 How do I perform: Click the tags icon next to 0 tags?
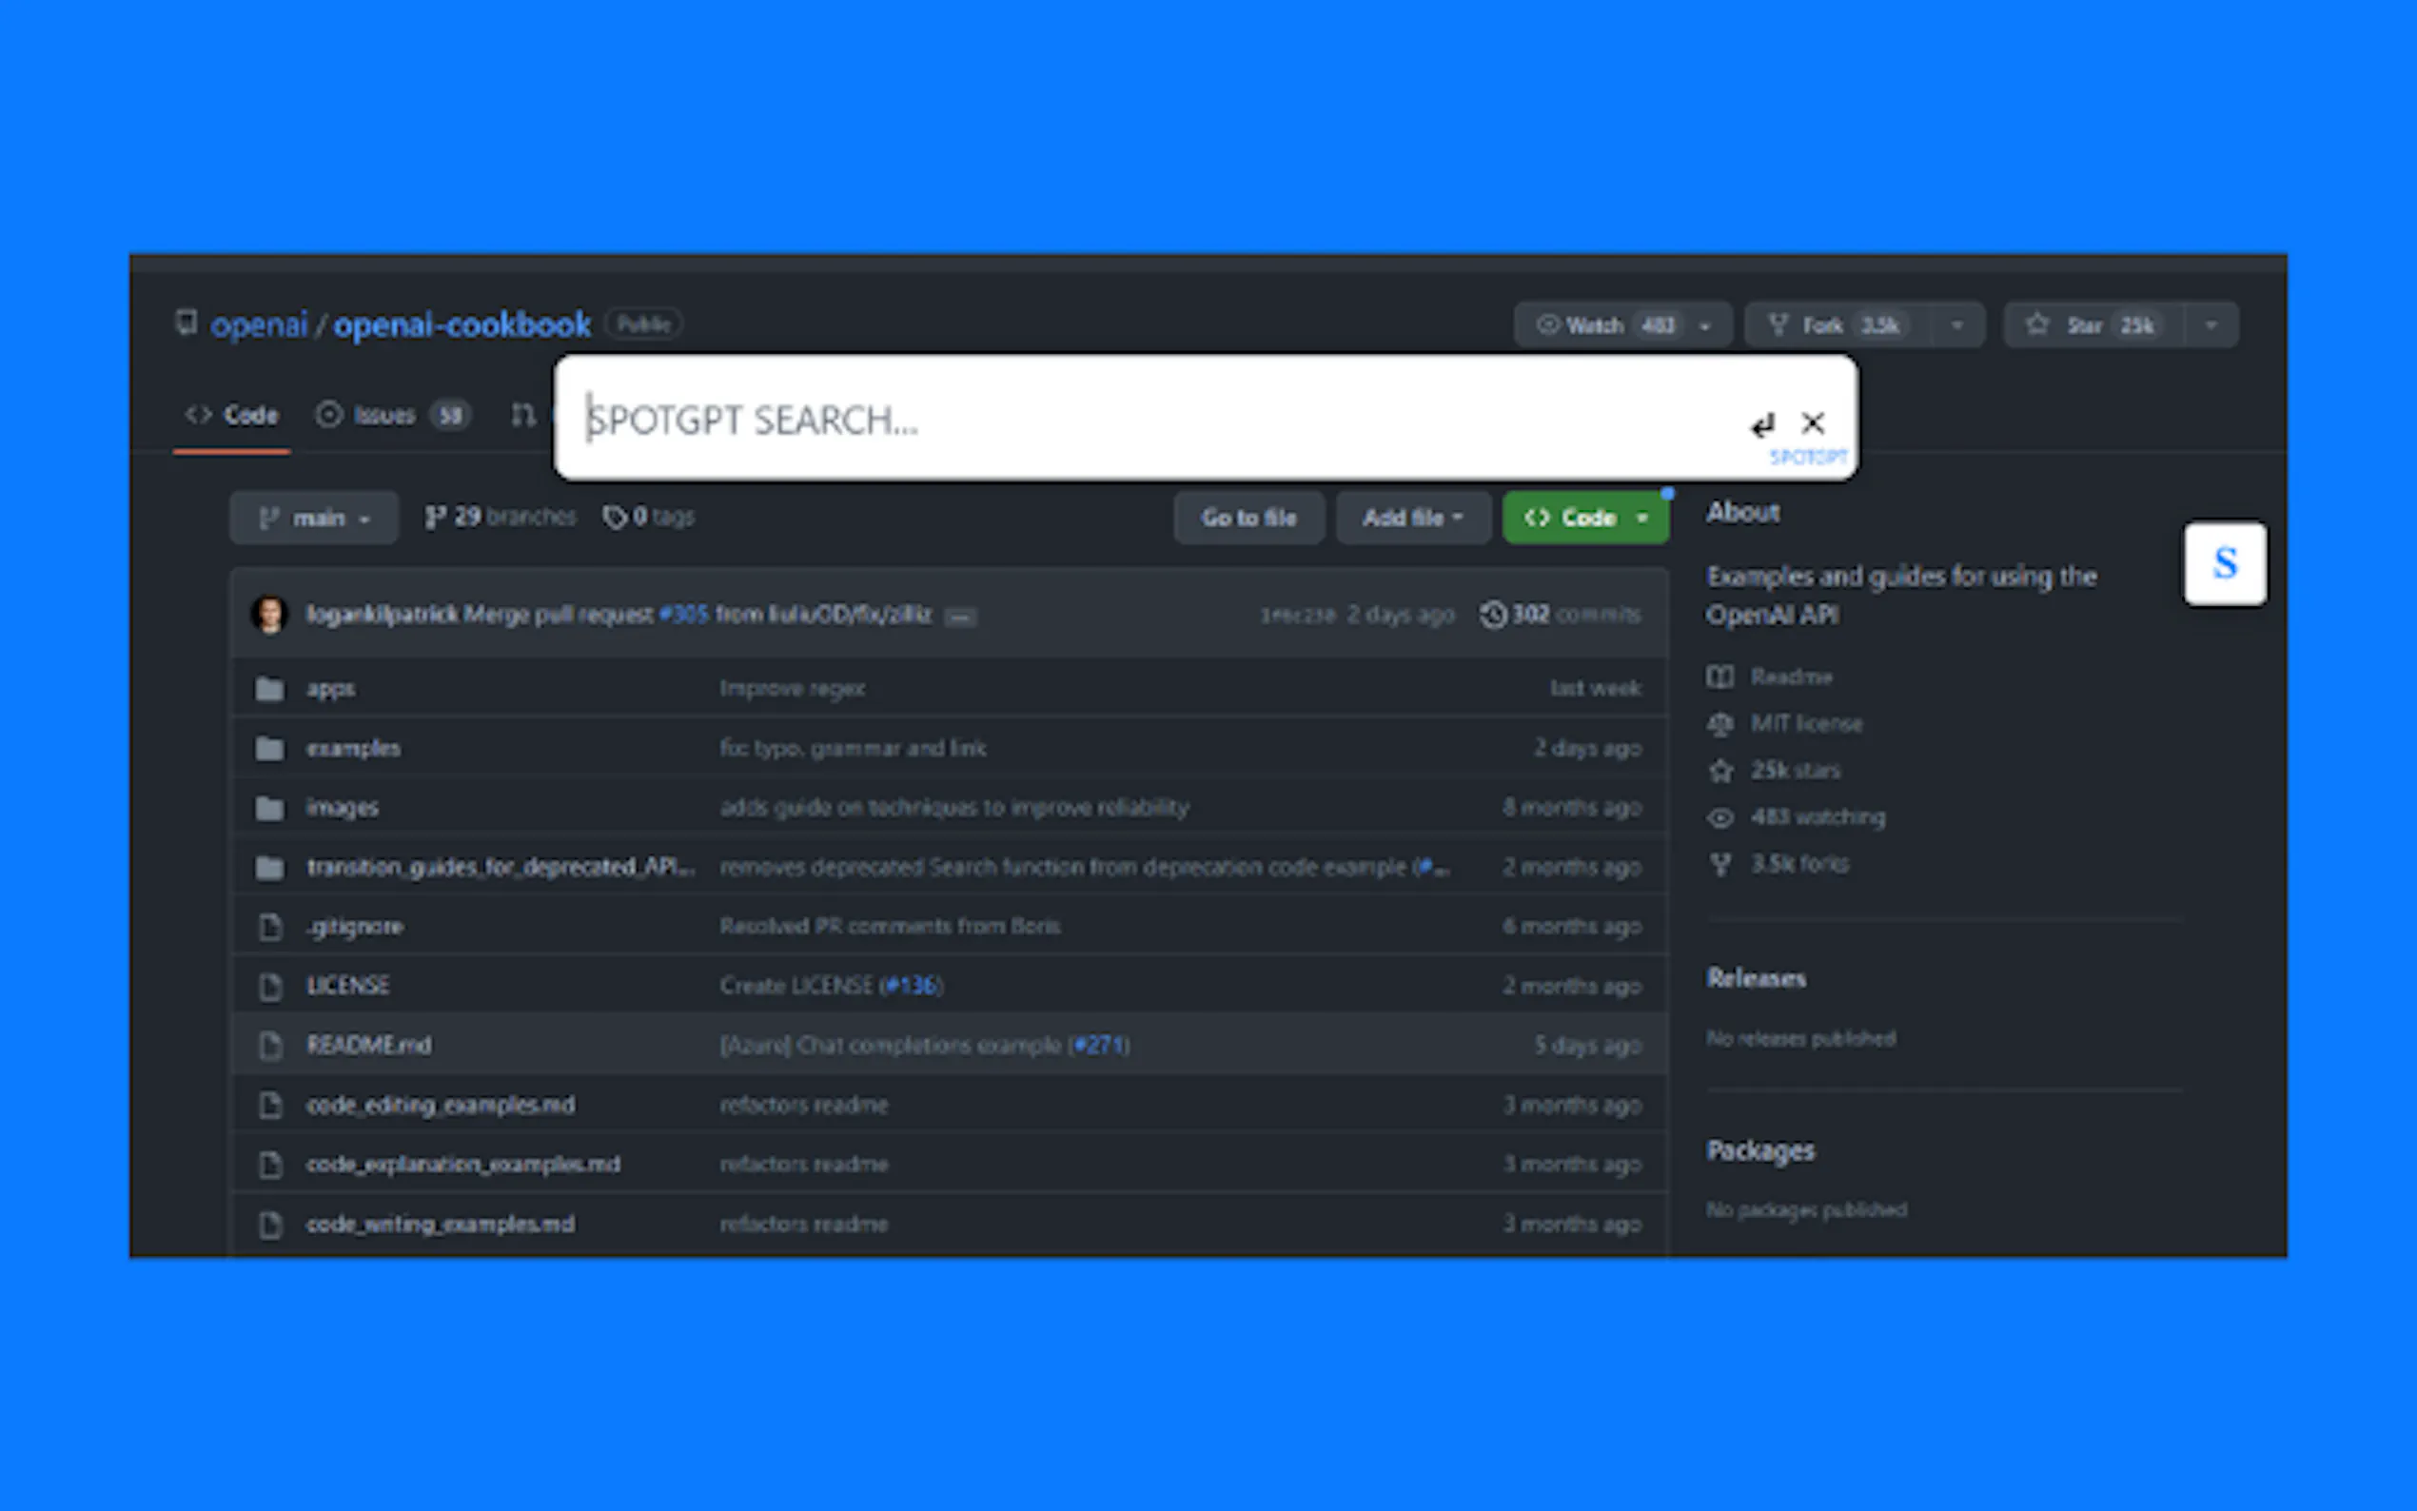(615, 518)
